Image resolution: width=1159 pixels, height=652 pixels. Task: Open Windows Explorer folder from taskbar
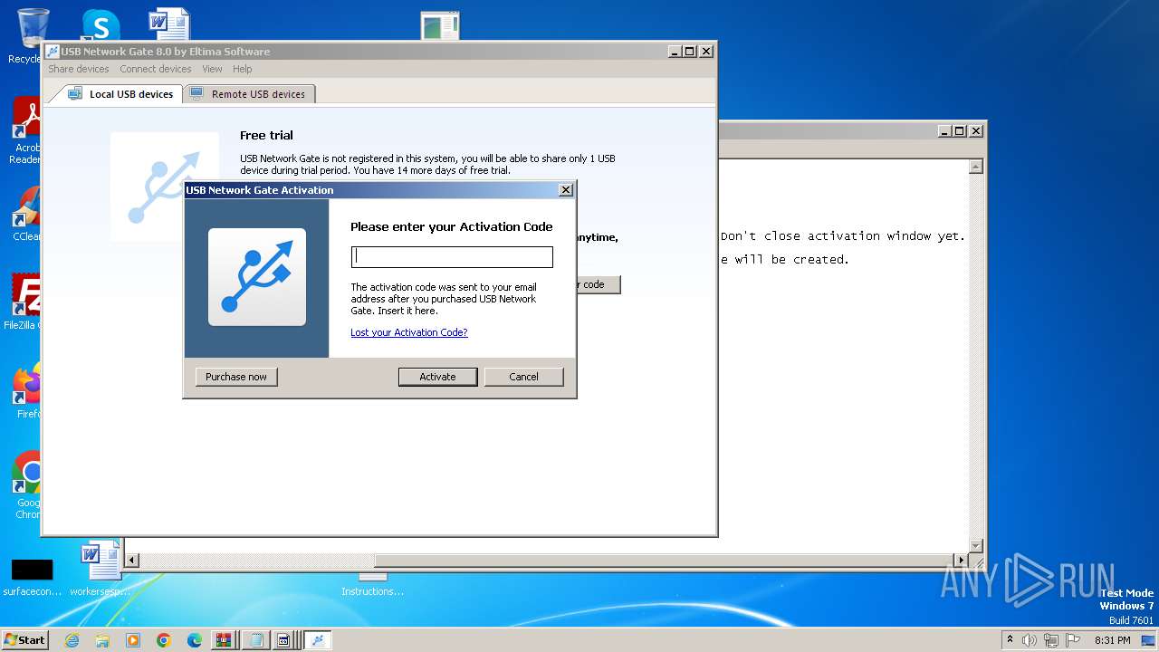[102, 640]
